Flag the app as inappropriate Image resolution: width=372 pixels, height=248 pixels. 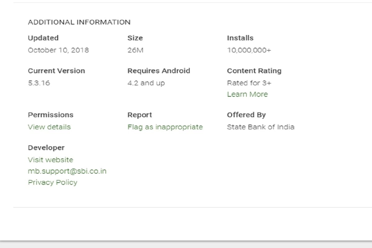[165, 127]
